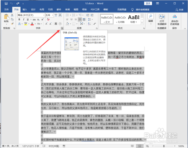Screen dimensions: 188x148
Task: Click the Share button
Action: tap(179, 10)
